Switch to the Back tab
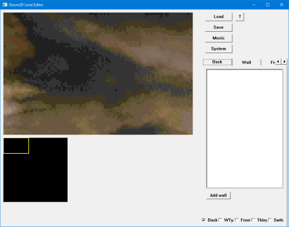The width and height of the screenshot is (289, 227). 217,62
